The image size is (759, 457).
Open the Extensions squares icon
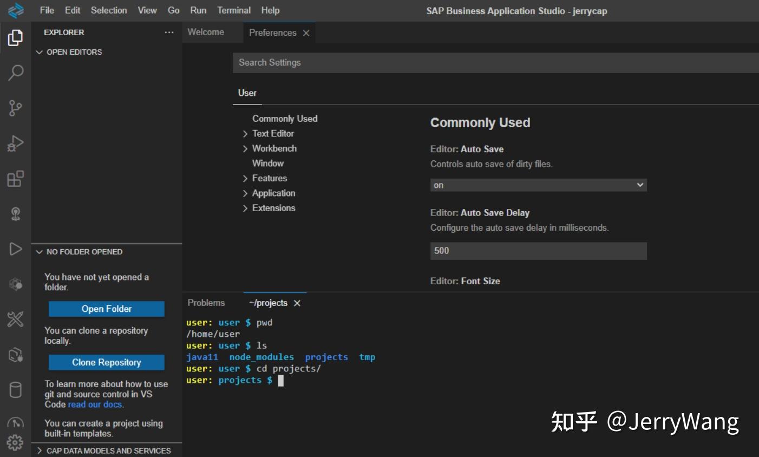pos(15,178)
